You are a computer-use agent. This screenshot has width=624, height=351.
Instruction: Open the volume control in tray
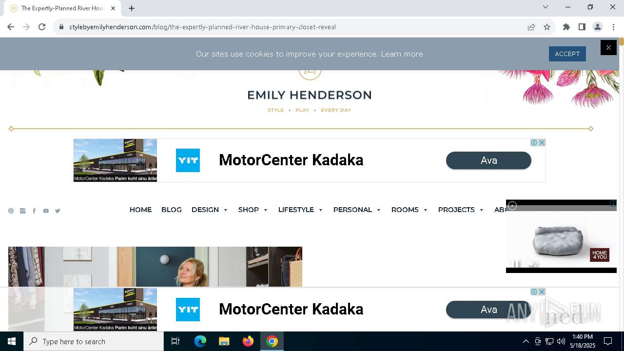click(x=561, y=341)
